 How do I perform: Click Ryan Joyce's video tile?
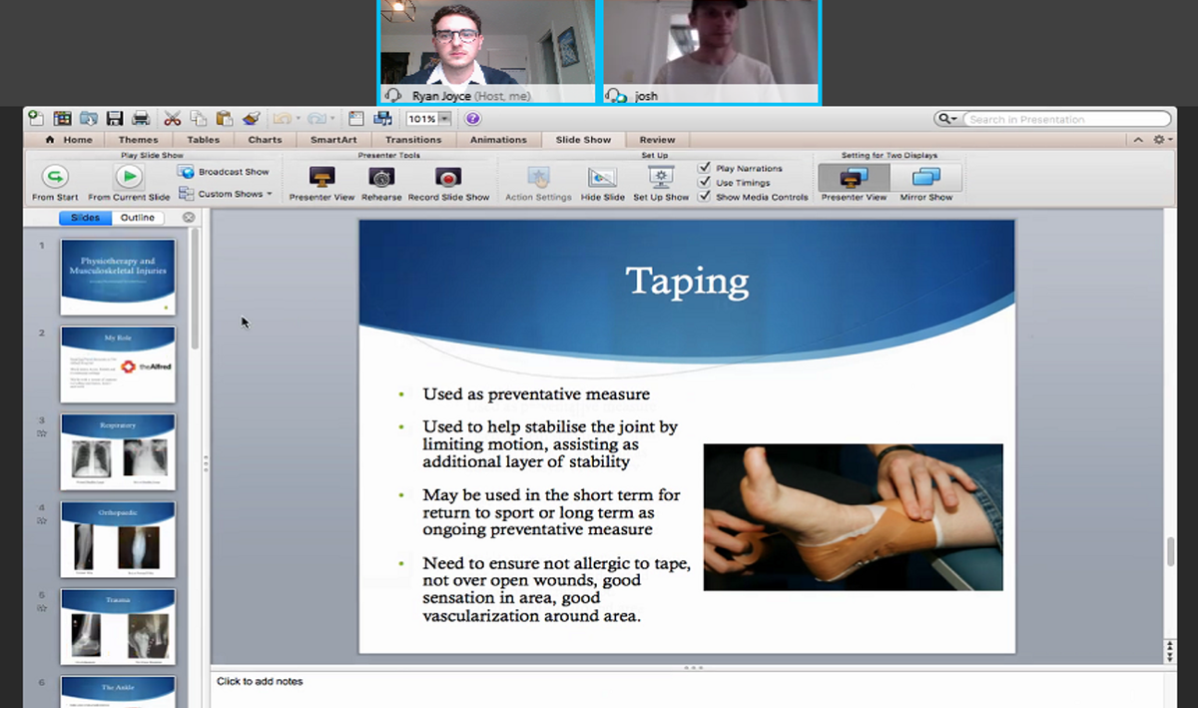click(x=488, y=51)
